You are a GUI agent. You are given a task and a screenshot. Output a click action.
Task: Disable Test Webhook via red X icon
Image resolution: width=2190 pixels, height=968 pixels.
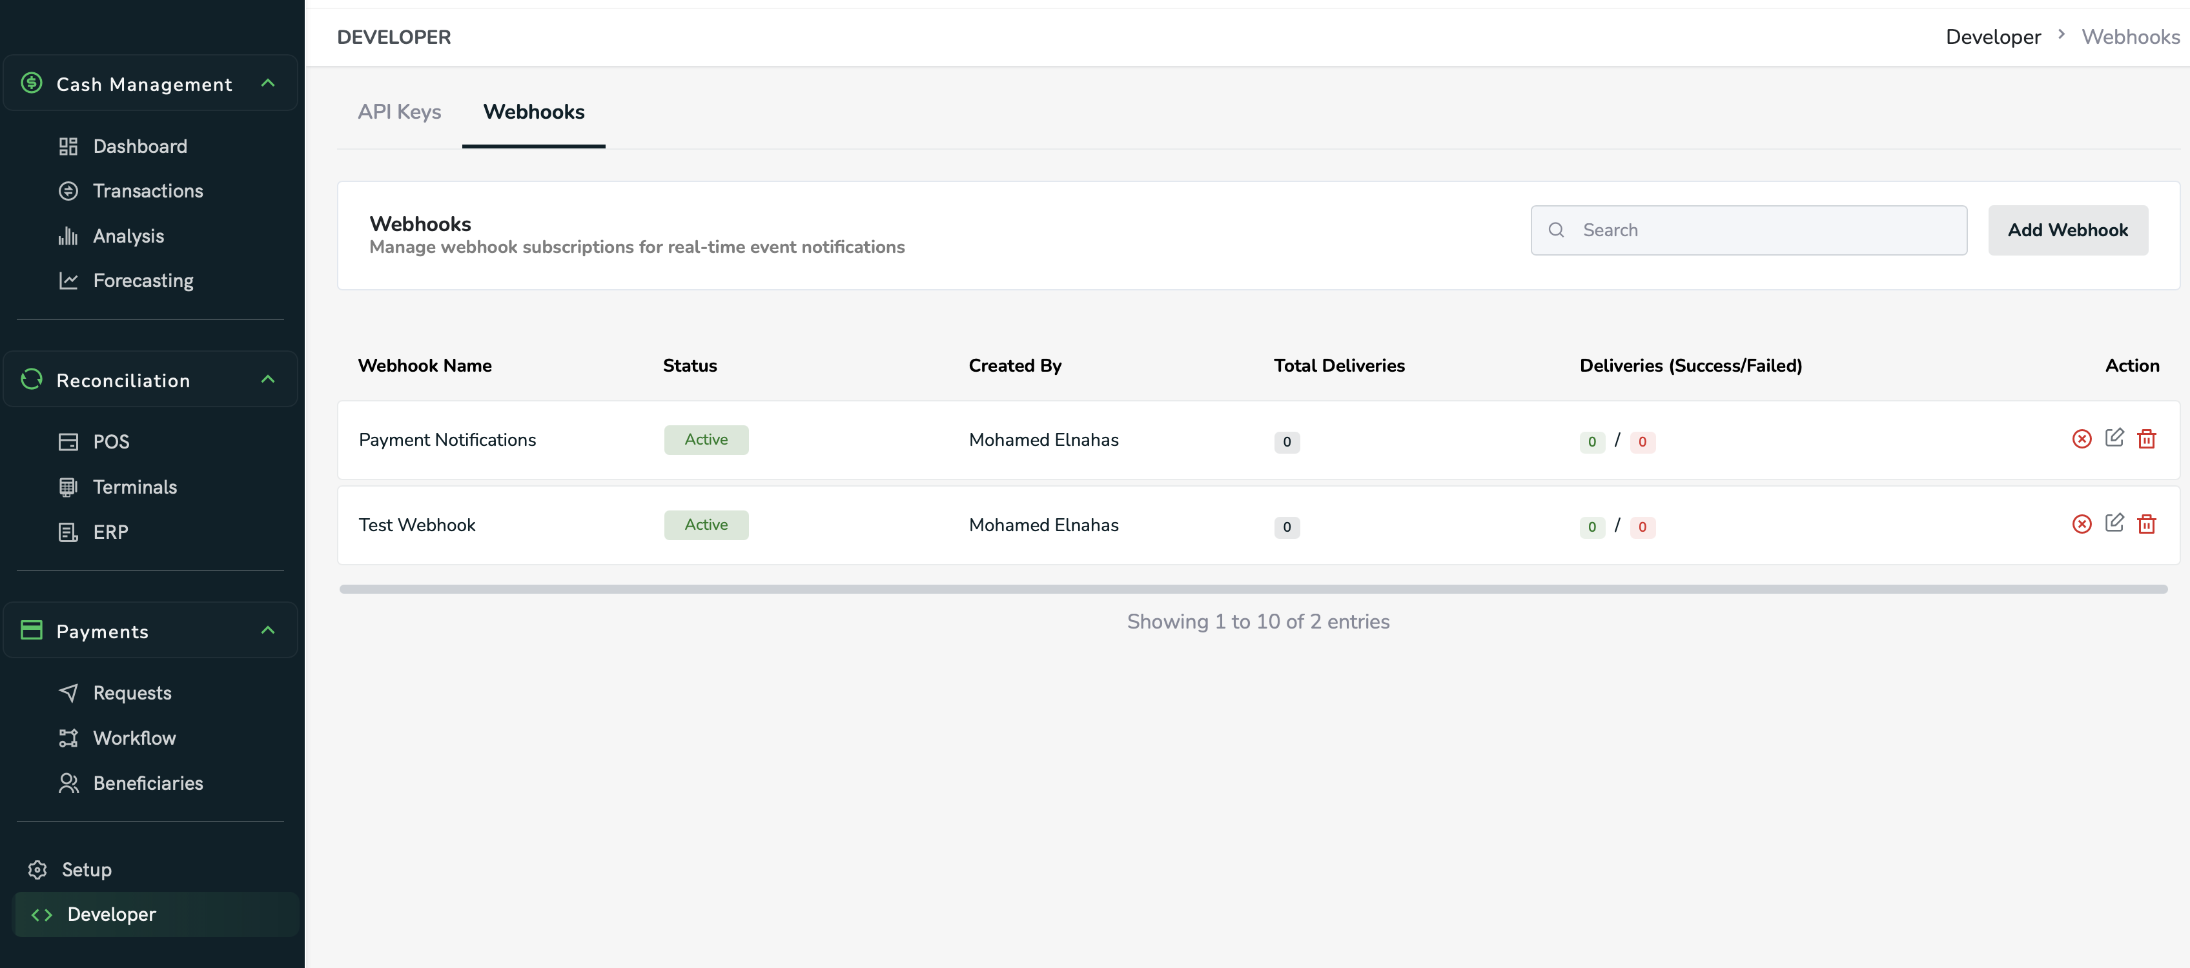[x=2081, y=523]
